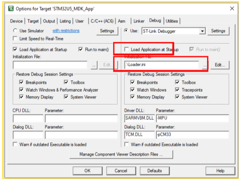Click into the Loader.ini initialization file field
Viewport: 239px width, 179px height.
point(162,65)
